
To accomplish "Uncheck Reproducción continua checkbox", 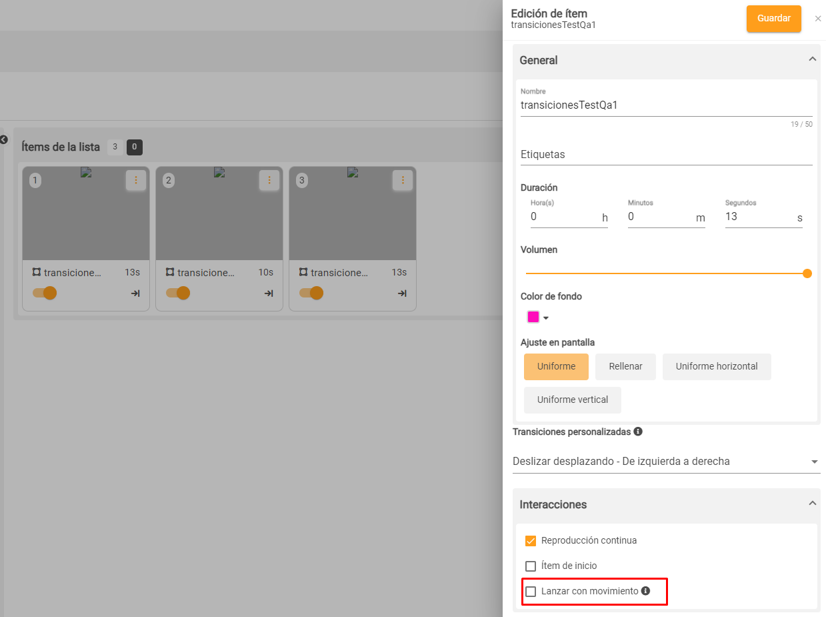I will pyautogui.click(x=531, y=541).
